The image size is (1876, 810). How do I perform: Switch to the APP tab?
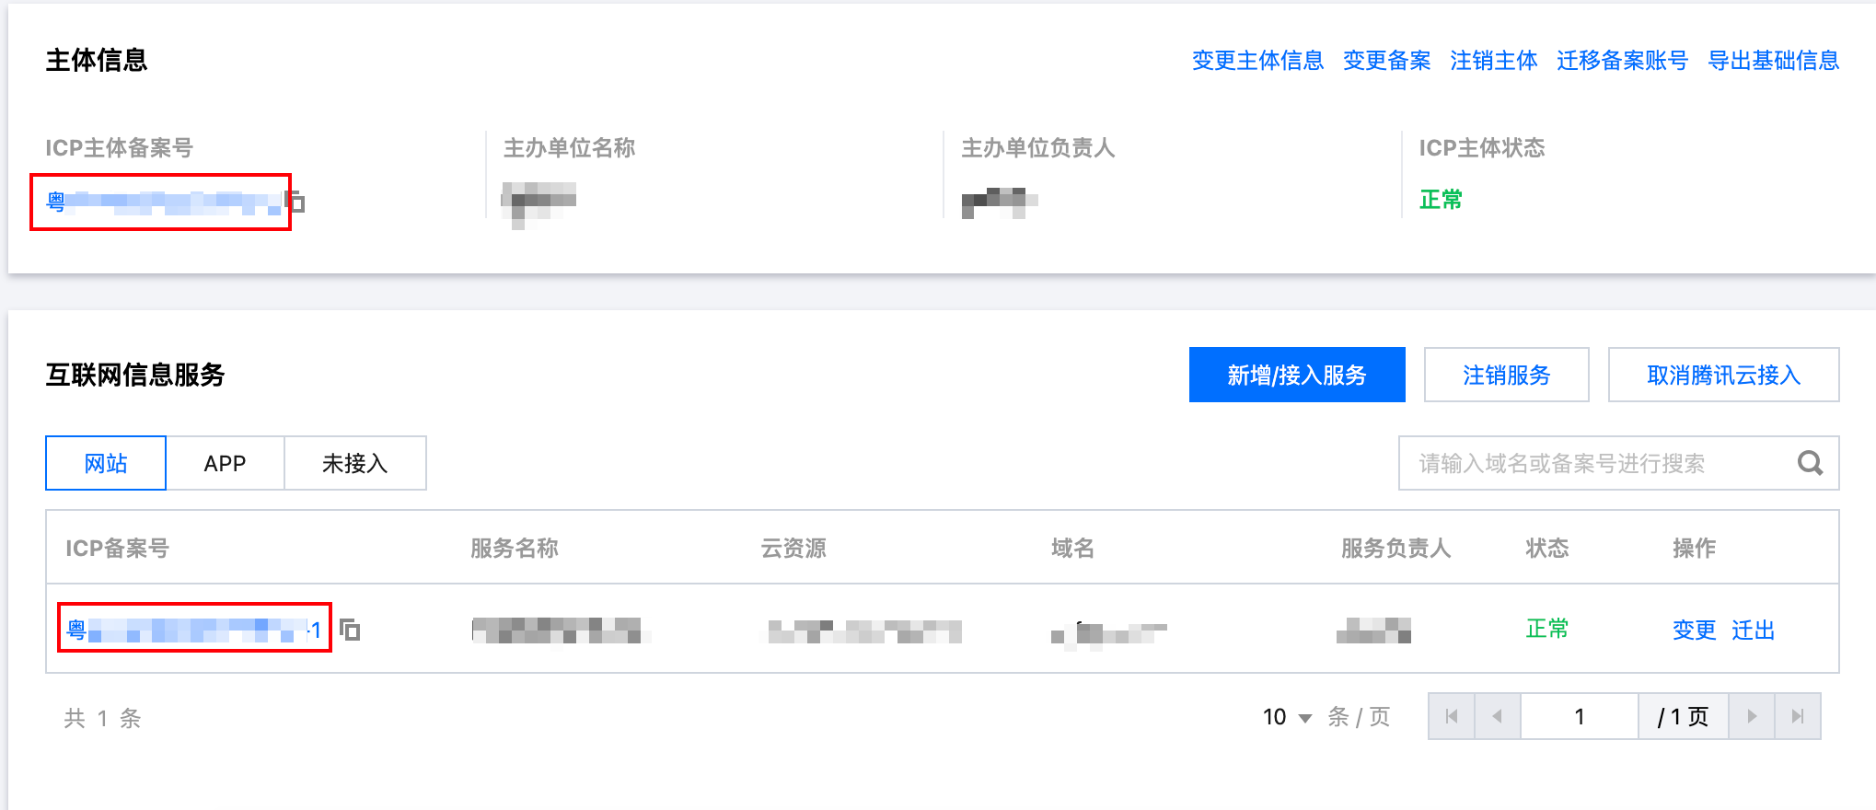click(x=225, y=463)
